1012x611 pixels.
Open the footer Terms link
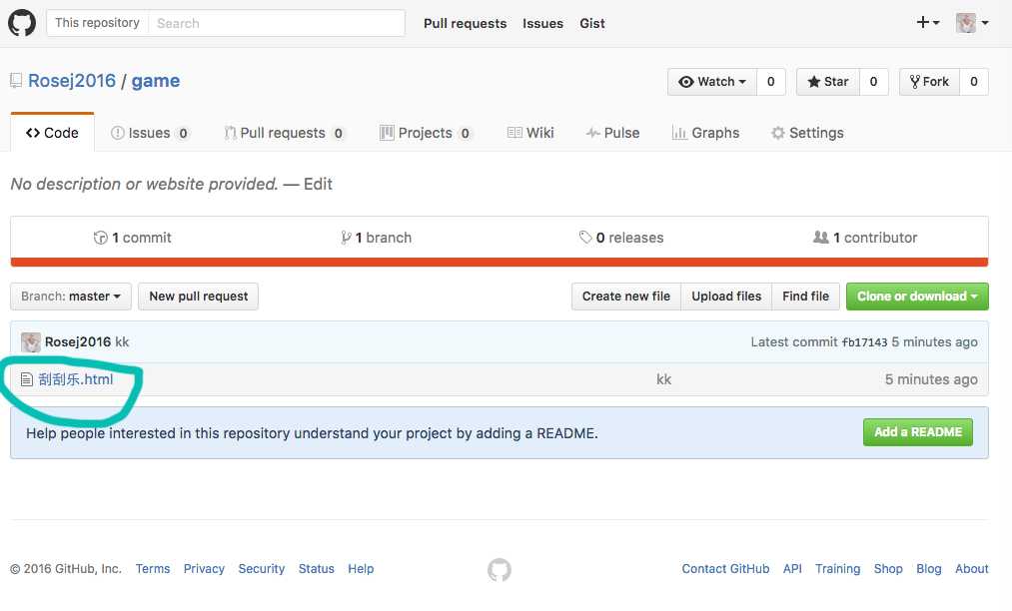pyautogui.click(x=153, y=568)
